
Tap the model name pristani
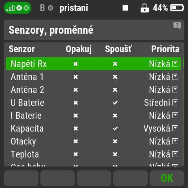74,8
